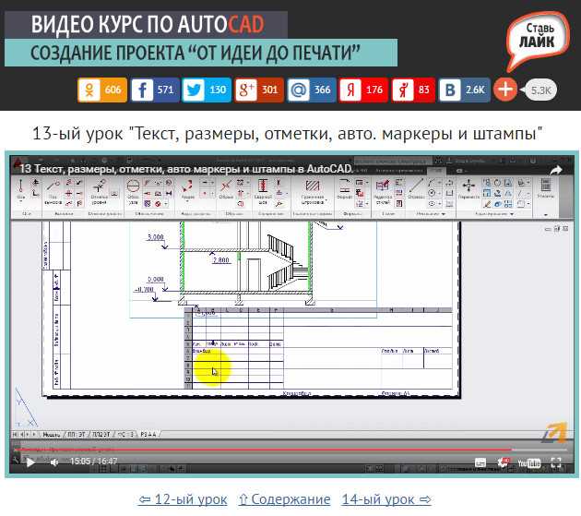The image size is (581, 516).
Task: Share via Odnoklassniki button showing 606
Action: coord(102,90)
